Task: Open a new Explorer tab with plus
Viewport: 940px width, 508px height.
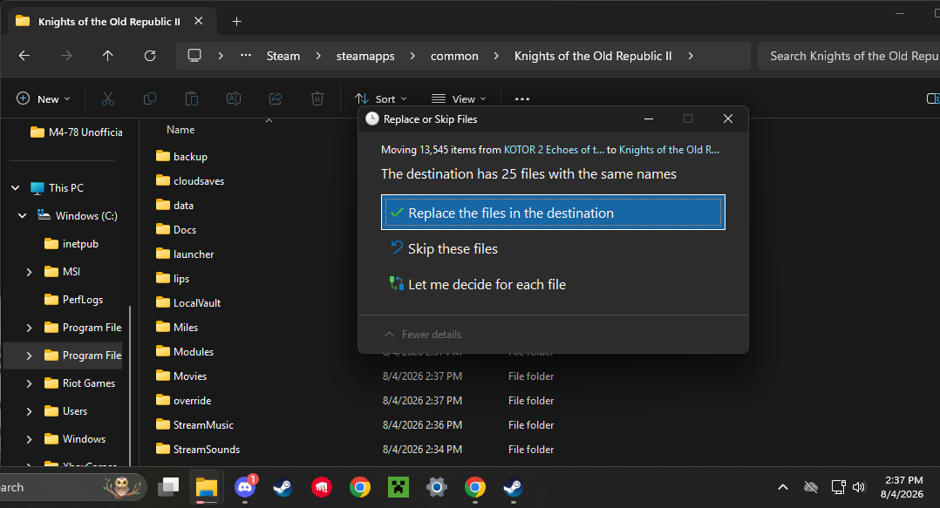Action: pyautogui.click(x=237, y=22)
